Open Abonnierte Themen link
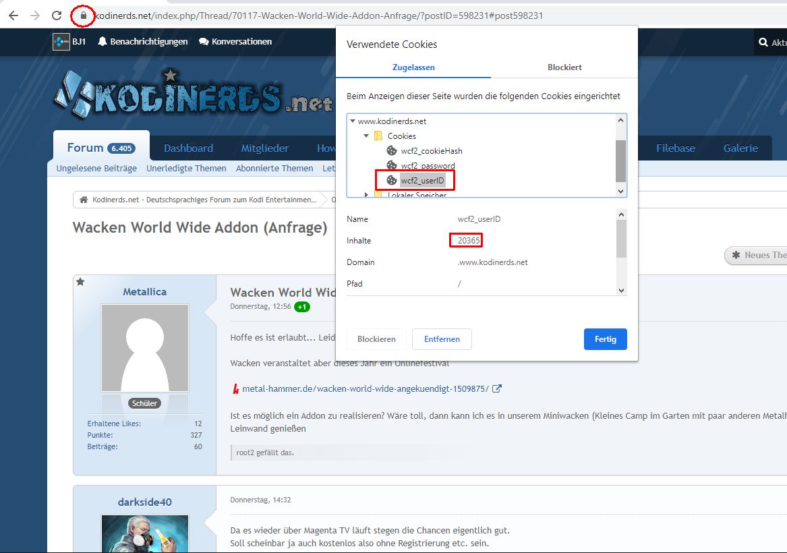The height and width of the screenshot is (553, 787). pos(274,169)
